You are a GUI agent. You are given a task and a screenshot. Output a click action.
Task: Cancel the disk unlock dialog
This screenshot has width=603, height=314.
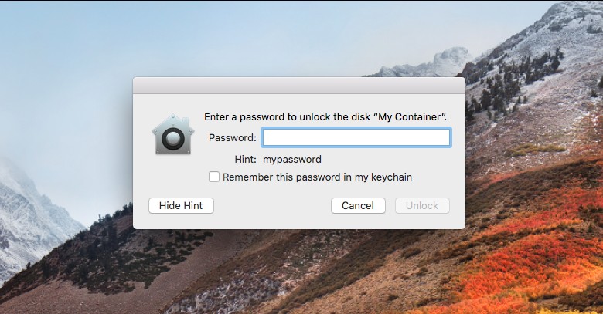(x=358, y=206)
